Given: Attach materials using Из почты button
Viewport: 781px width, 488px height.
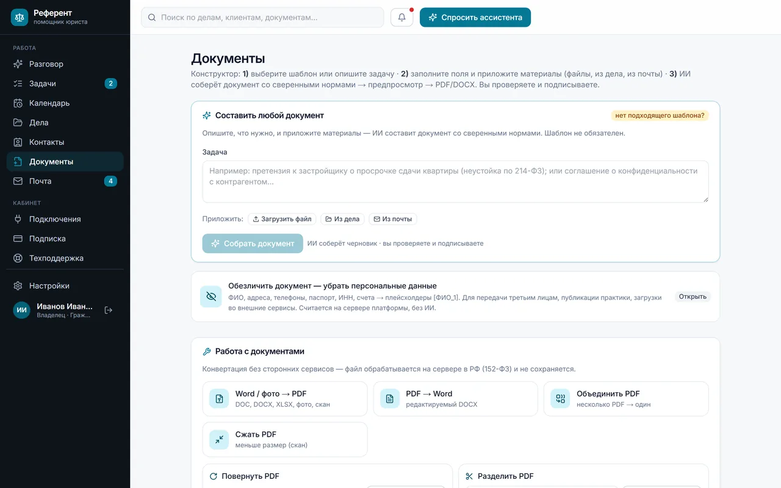Looking at the screenshot, I should pos(393,219).
